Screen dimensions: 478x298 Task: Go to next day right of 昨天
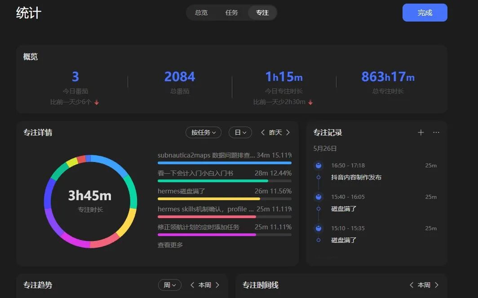(x=288, y=132)
